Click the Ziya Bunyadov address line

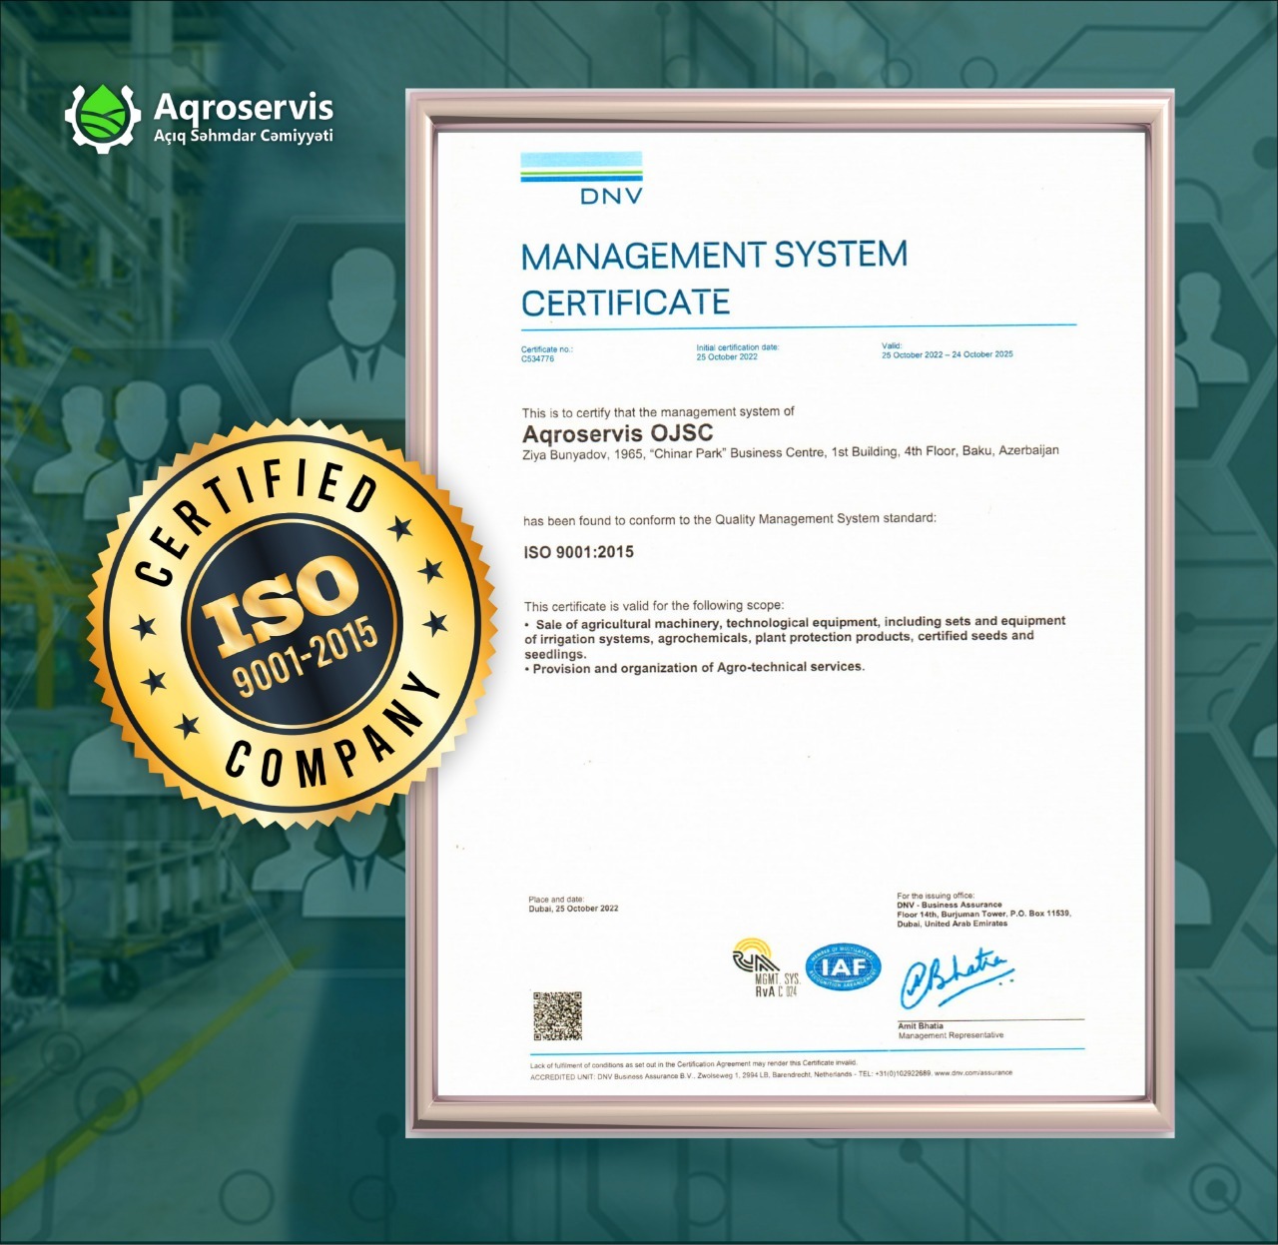(x=790, y=452)
